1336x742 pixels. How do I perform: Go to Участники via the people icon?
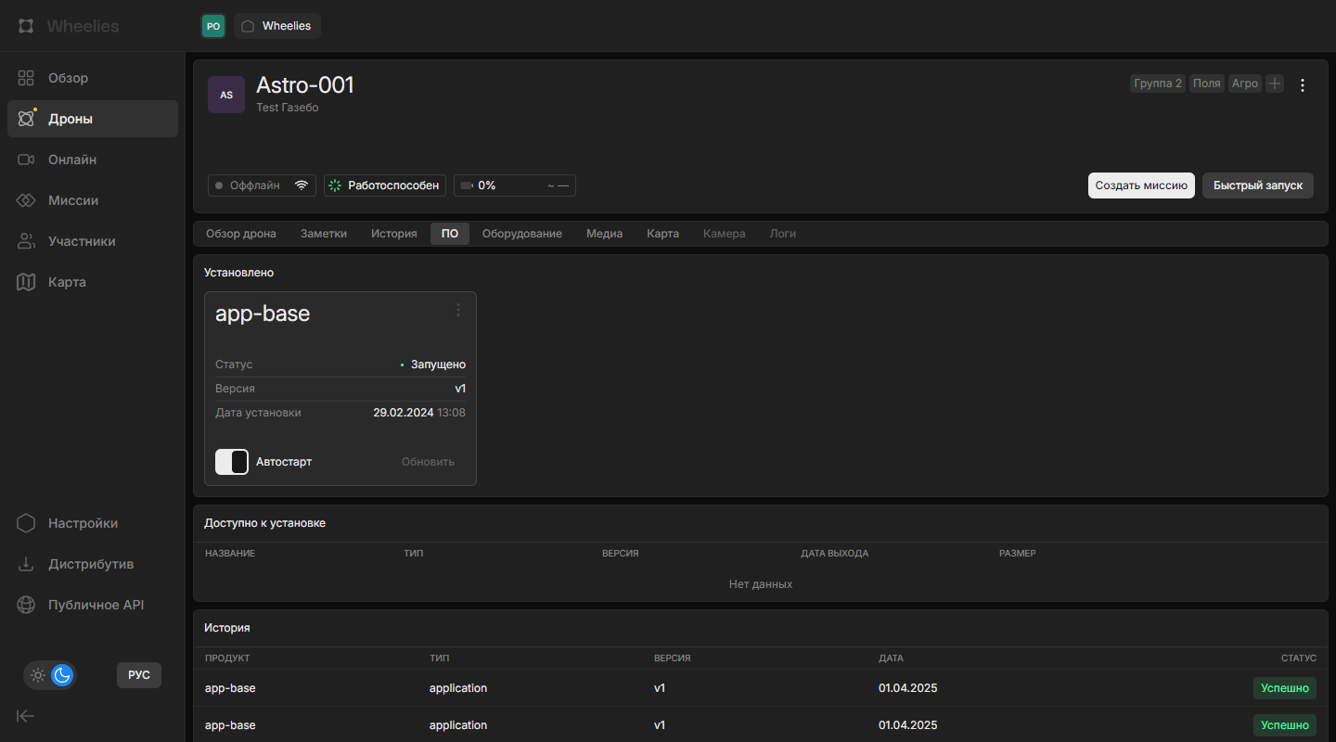click(26, 241)
